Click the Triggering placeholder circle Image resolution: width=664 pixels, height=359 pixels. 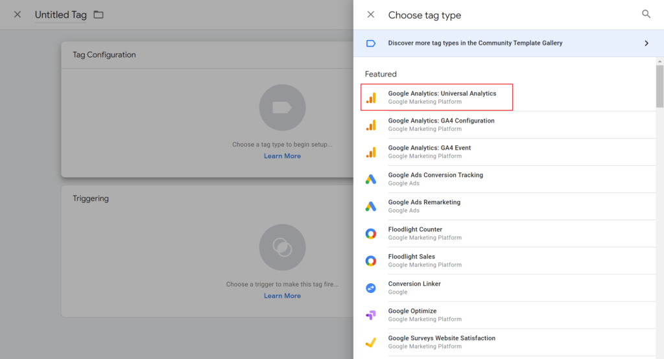click(283, 248)
